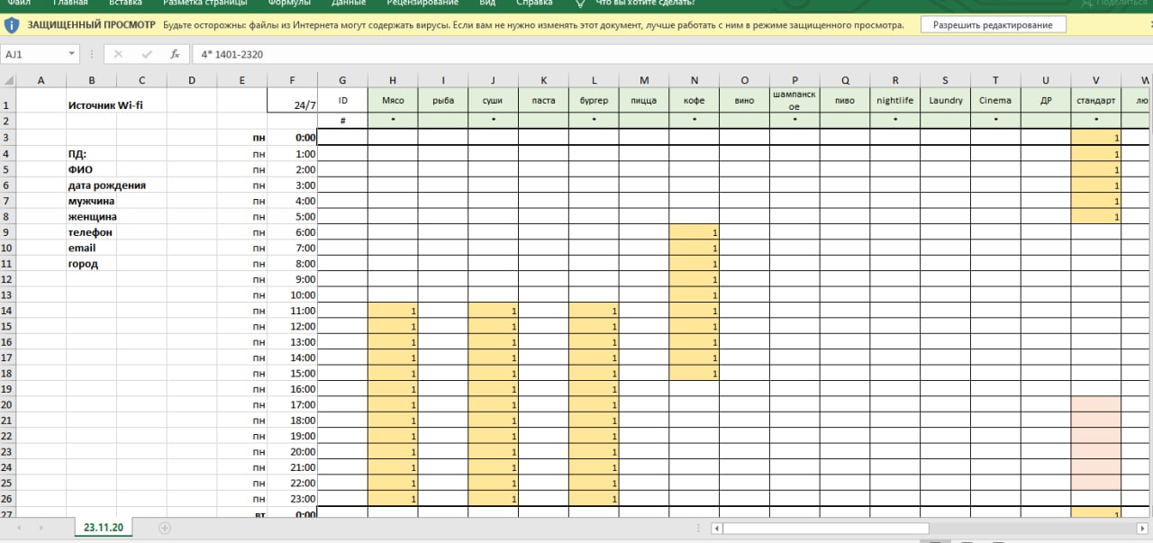The width and height of the screenshot is (1153, 543).
Task: Click the select-all corner triangle
Action: 8,80
